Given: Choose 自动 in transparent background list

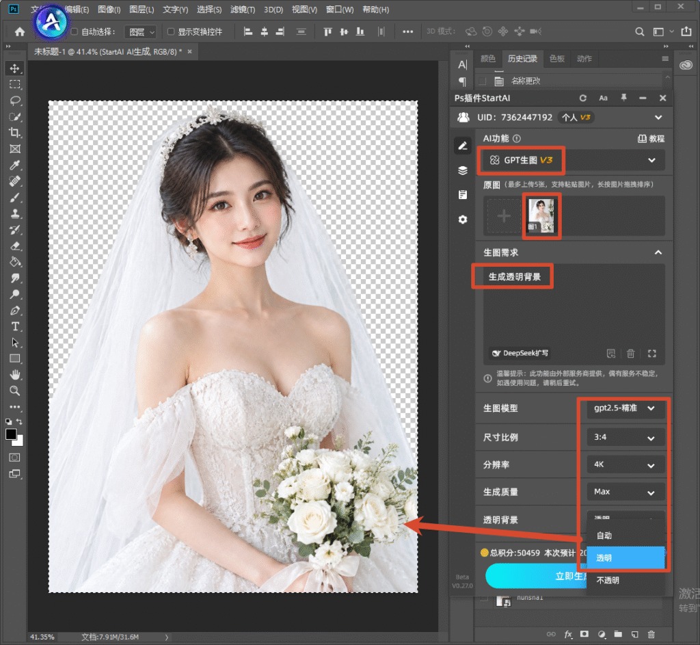Looking at the screenshot, I should 625,536.
